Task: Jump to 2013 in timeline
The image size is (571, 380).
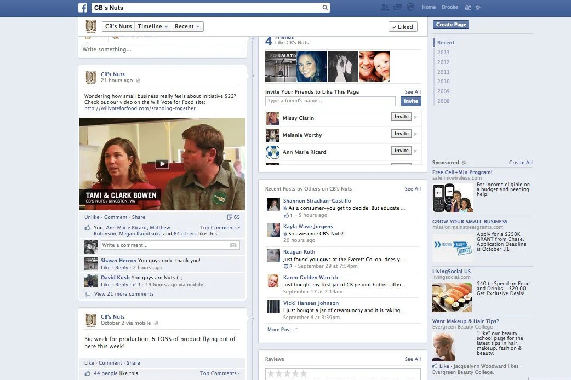Action: (x=443, y=53)
